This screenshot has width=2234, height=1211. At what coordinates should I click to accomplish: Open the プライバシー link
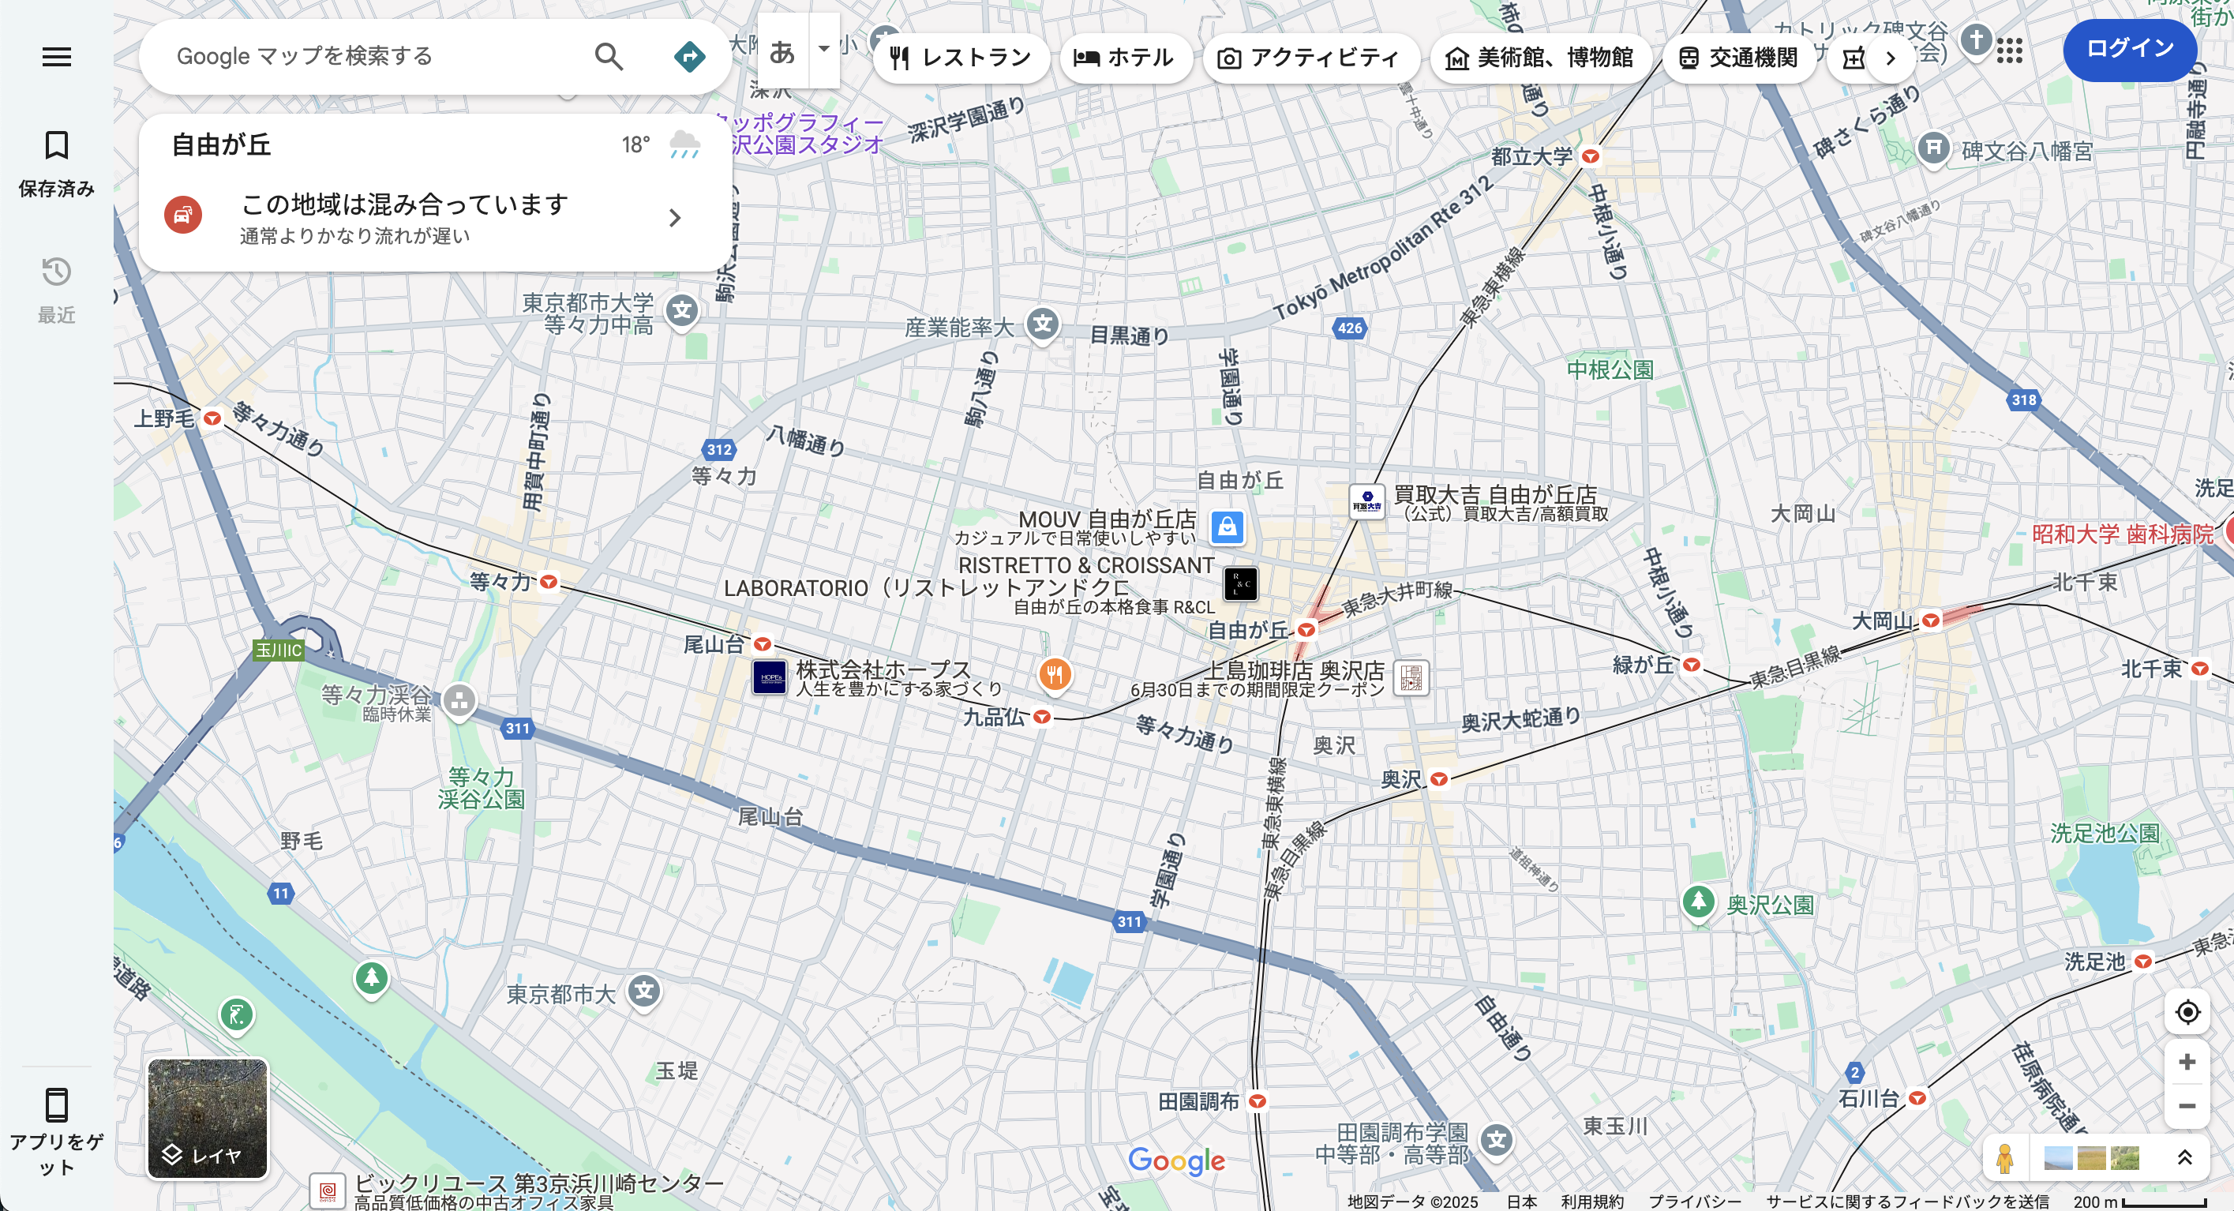(1694, 1202)
